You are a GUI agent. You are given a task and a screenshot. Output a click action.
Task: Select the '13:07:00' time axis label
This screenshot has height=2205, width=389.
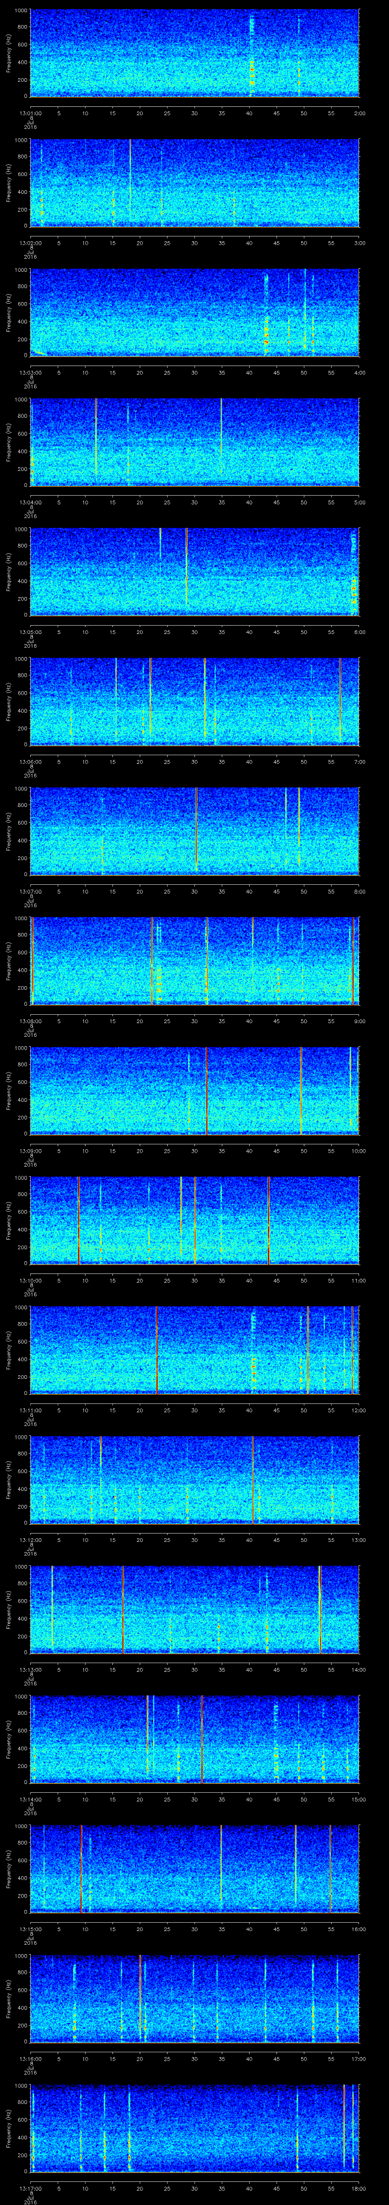click(x=31, y=891)
